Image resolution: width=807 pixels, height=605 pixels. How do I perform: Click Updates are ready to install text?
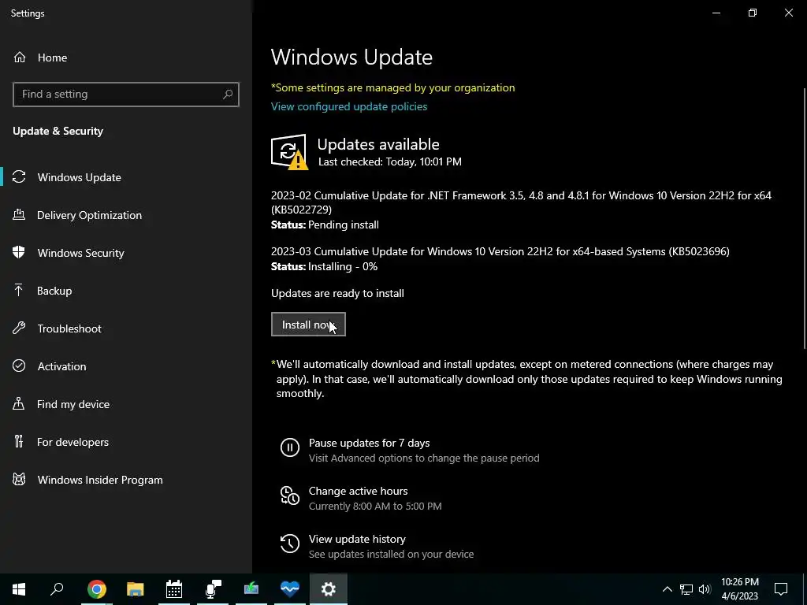[337, 293]
